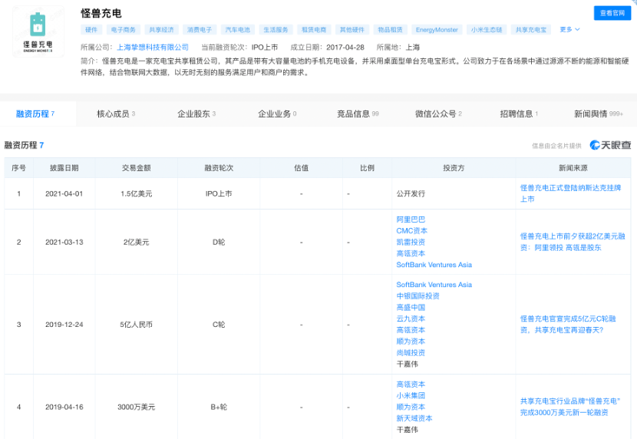Select the 小米生态链 tag

click(487, 30)
